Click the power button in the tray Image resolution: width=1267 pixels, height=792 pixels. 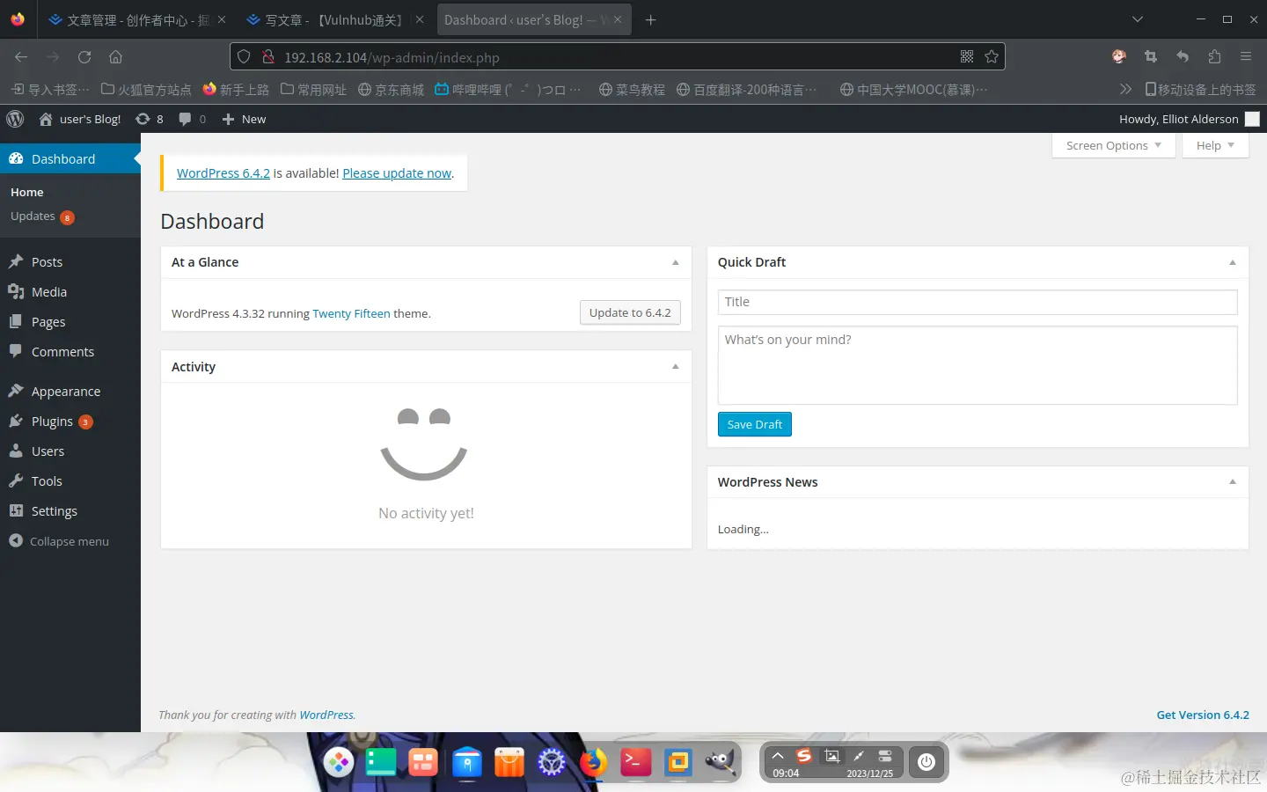(926, 762)
